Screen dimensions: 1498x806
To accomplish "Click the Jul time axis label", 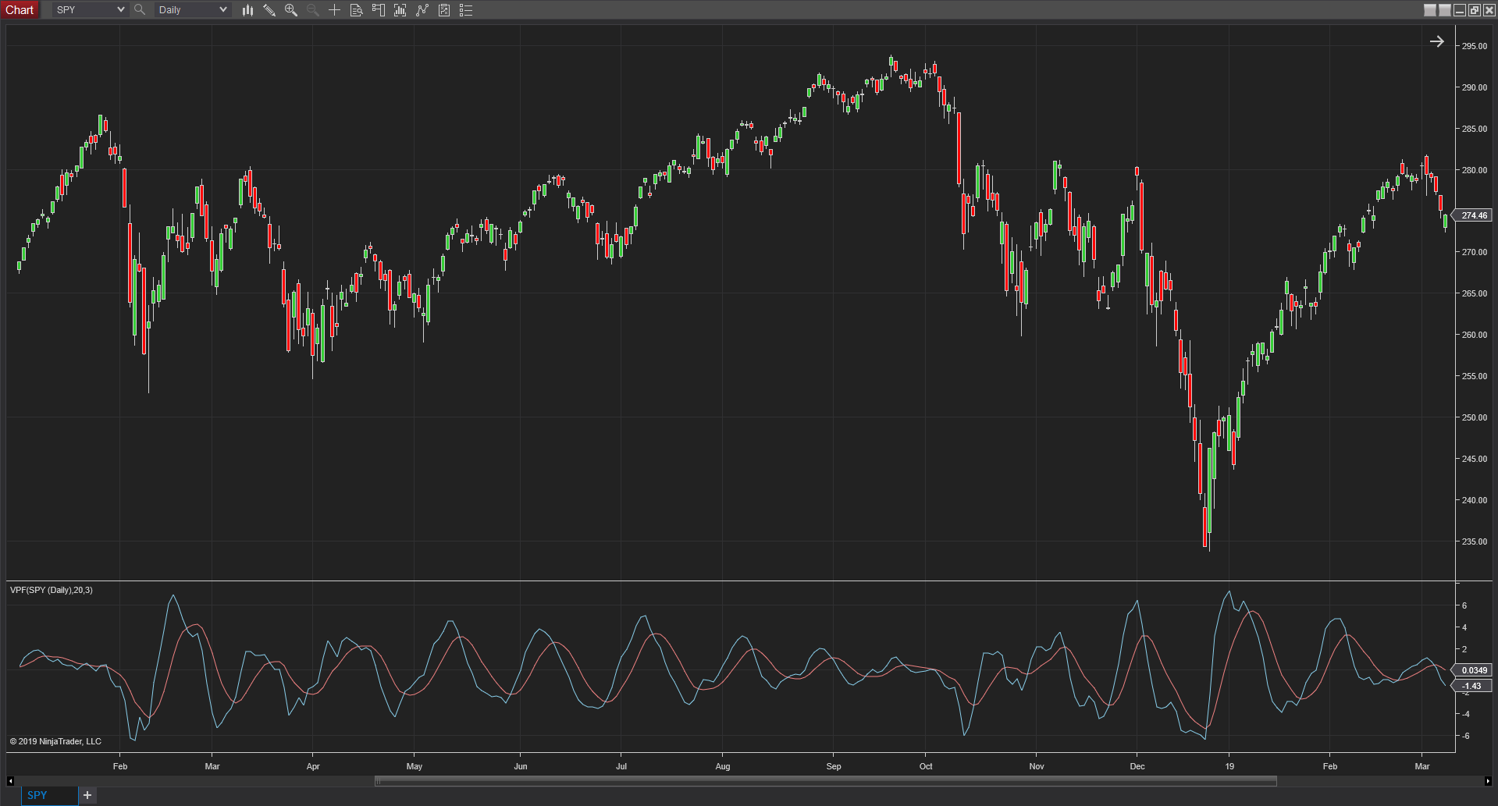I will tap(621, 766).
